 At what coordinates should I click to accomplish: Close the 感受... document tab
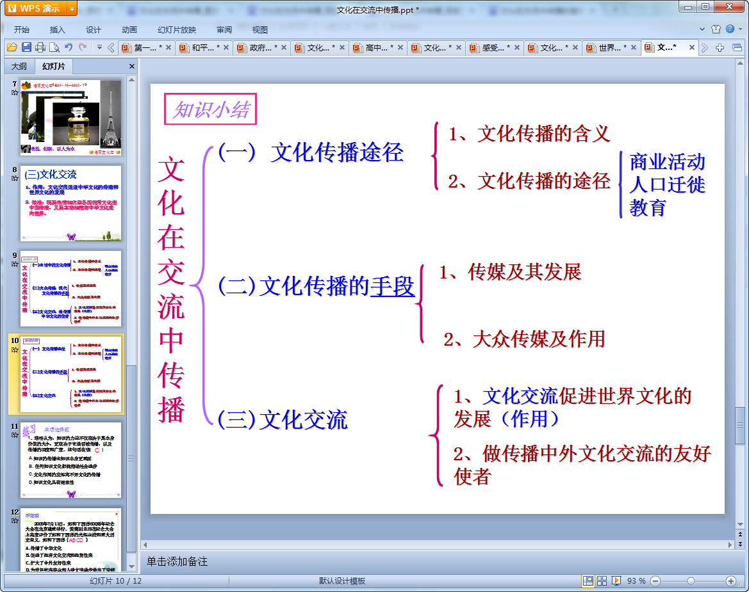(517, 48)
